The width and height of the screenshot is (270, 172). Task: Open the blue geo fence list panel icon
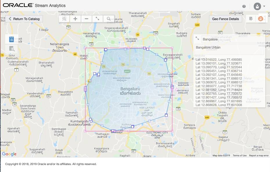point(11,39)
